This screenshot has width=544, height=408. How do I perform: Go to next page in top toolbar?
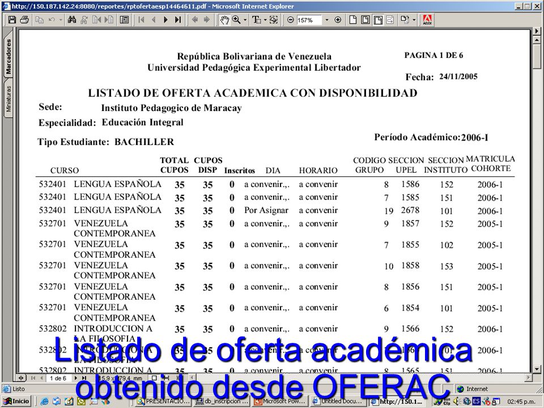tap(165, 20)
